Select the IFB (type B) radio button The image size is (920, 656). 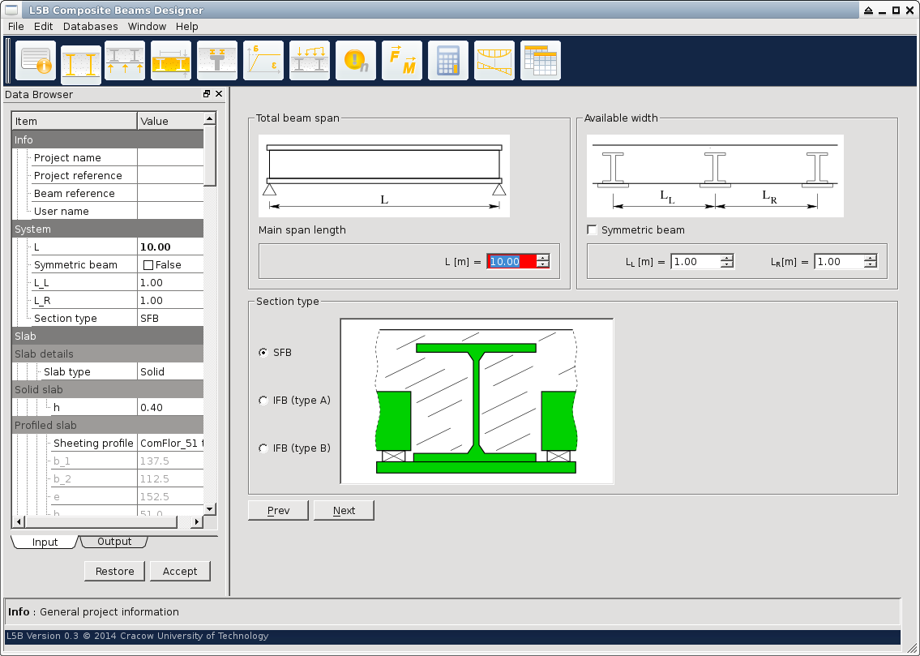coord(263,448)
